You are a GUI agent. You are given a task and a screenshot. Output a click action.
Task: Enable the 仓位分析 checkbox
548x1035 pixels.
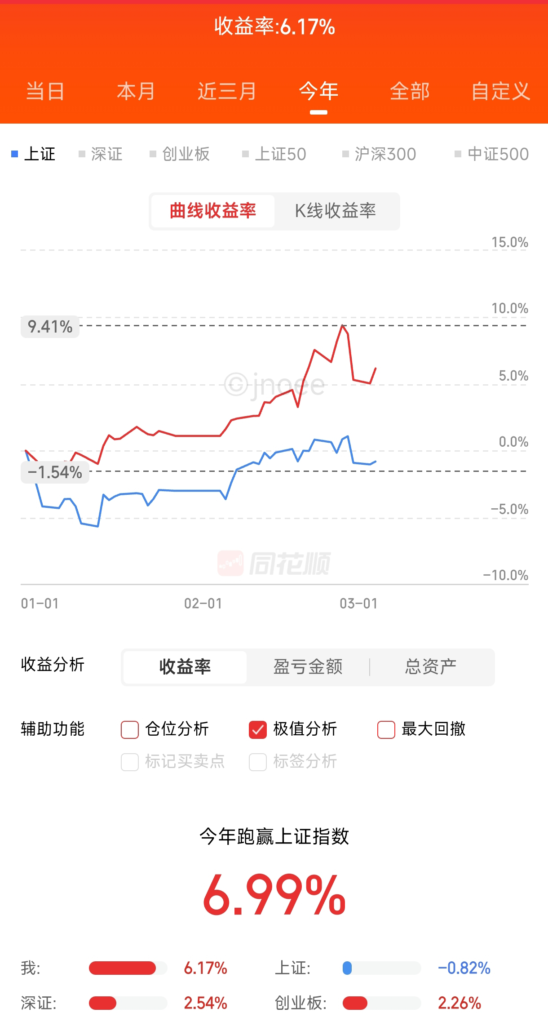tap(130, 729)
